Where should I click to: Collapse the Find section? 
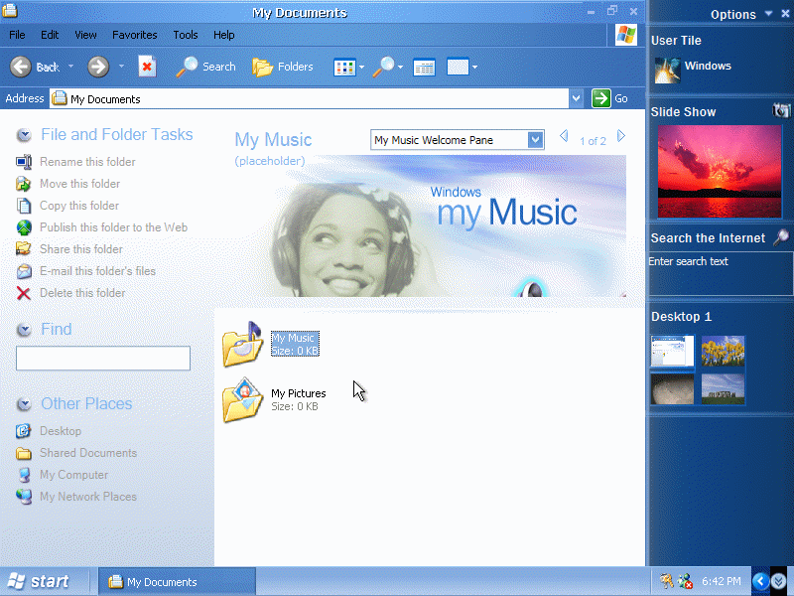point(24,330)
